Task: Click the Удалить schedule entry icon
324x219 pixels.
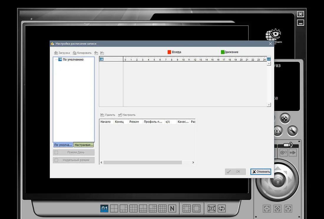Action: pos(102,115)
